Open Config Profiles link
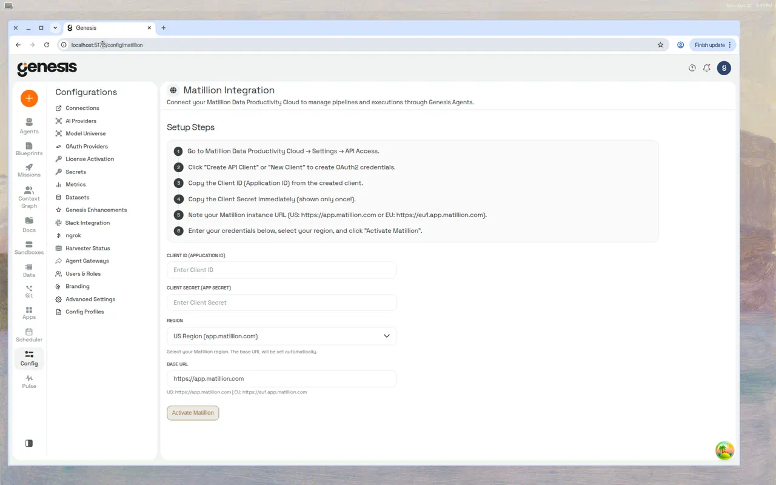 pos(79,312)
